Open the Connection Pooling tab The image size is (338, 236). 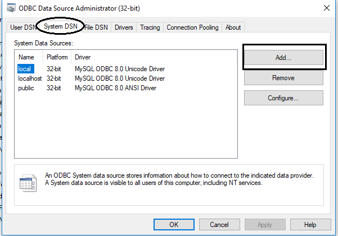[192, 27]
